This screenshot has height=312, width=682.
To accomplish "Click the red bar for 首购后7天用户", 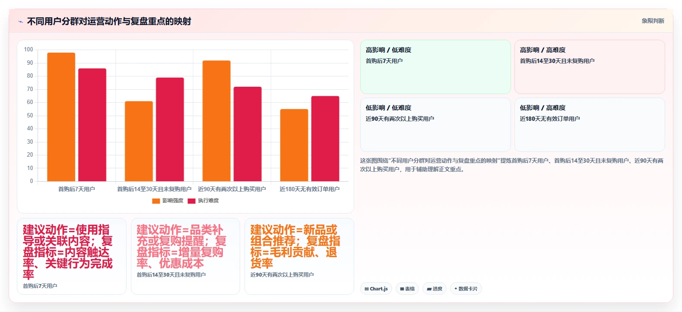I will click(92, 125).
